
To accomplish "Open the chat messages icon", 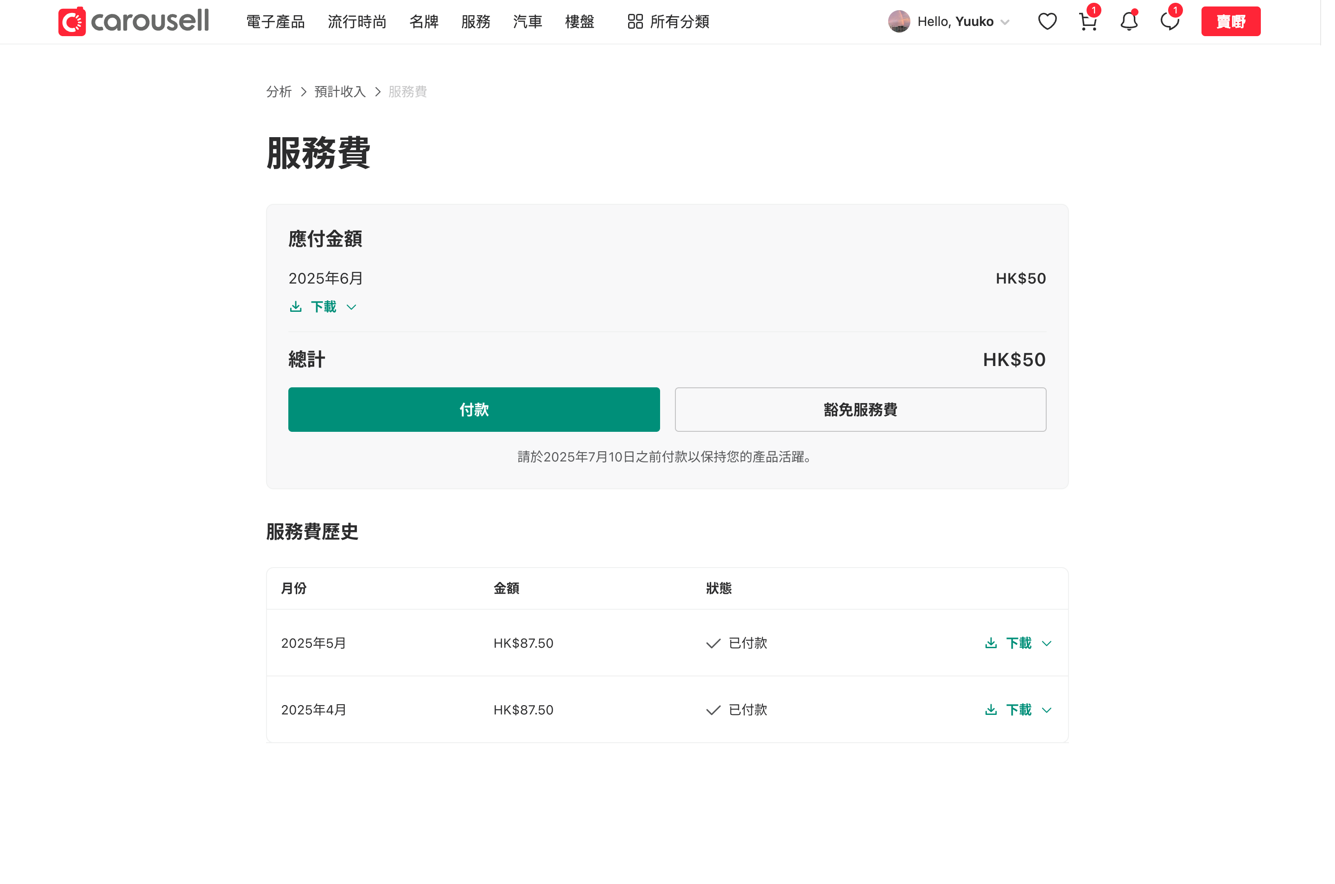I will [1169, 21].
